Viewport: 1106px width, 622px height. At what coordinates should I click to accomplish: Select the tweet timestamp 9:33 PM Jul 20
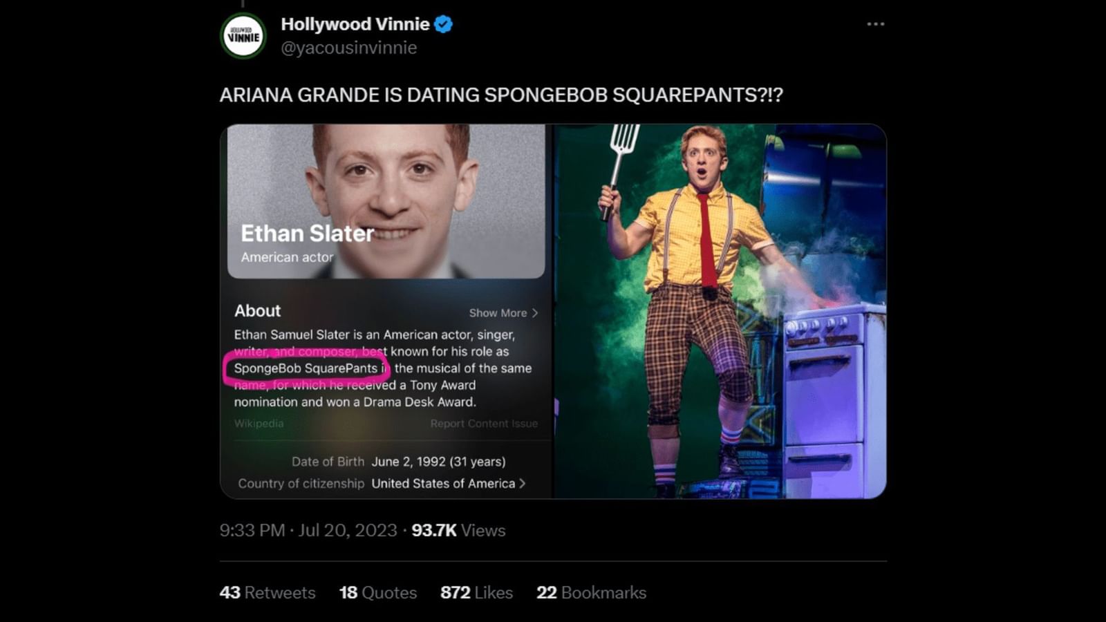click(304, 531)
